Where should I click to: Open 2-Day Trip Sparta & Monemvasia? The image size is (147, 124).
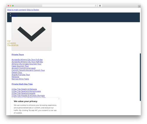26,91
